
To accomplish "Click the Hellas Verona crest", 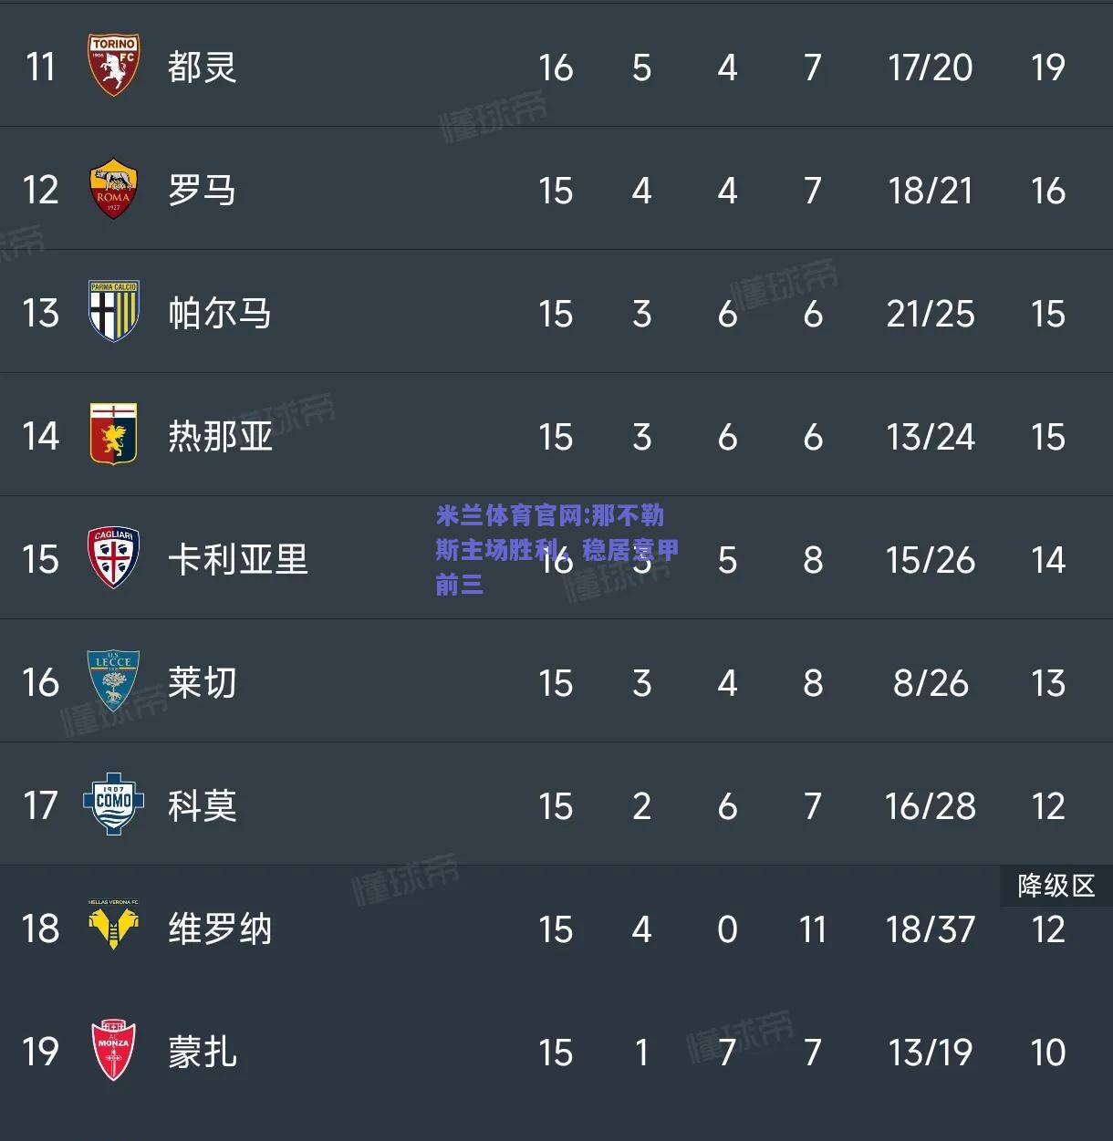I will [113, 925].
